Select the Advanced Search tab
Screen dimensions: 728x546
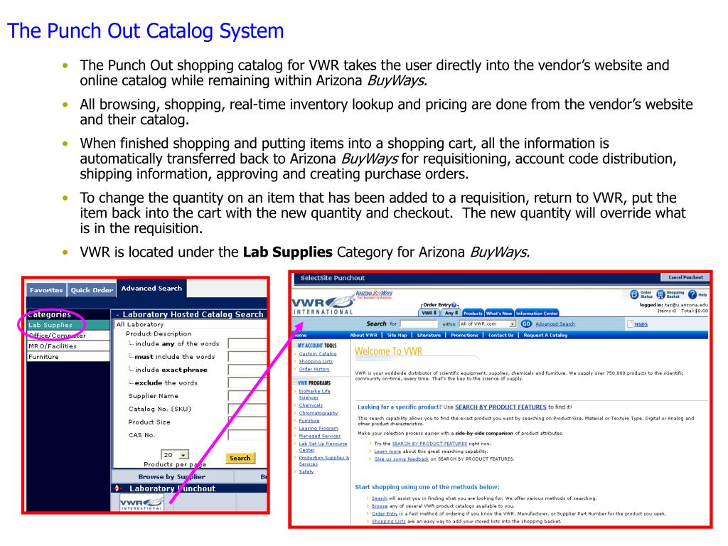[x=151, y=289]
